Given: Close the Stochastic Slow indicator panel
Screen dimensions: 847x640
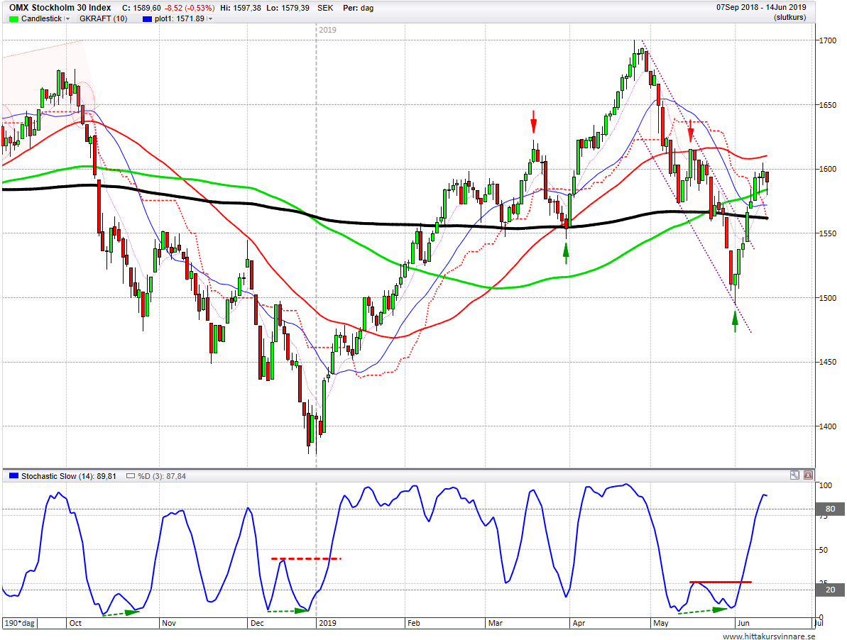Looking at the screenshot, I should pyautogui.click(x=808, y=475).
